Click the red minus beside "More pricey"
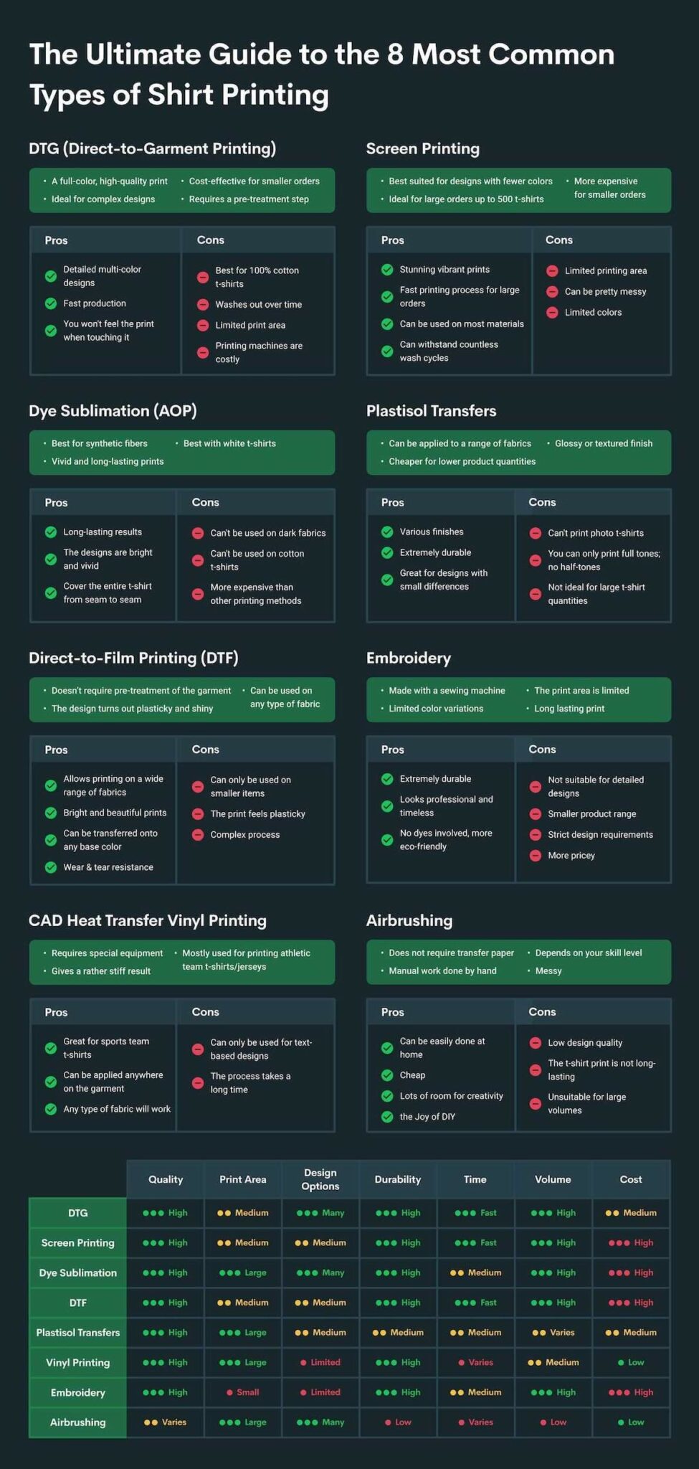 coord(535,855)
